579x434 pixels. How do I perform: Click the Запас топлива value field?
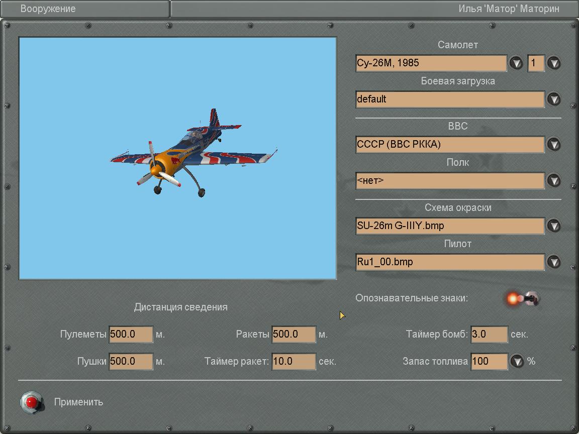[x=489, y=361]
